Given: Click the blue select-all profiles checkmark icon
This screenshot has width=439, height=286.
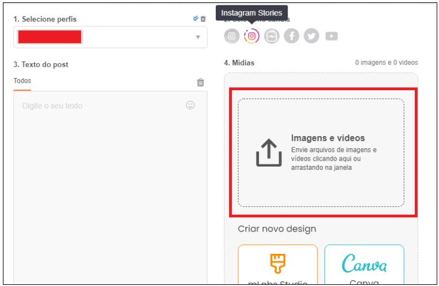Looking at the screenshot, I should click(196, 19).
